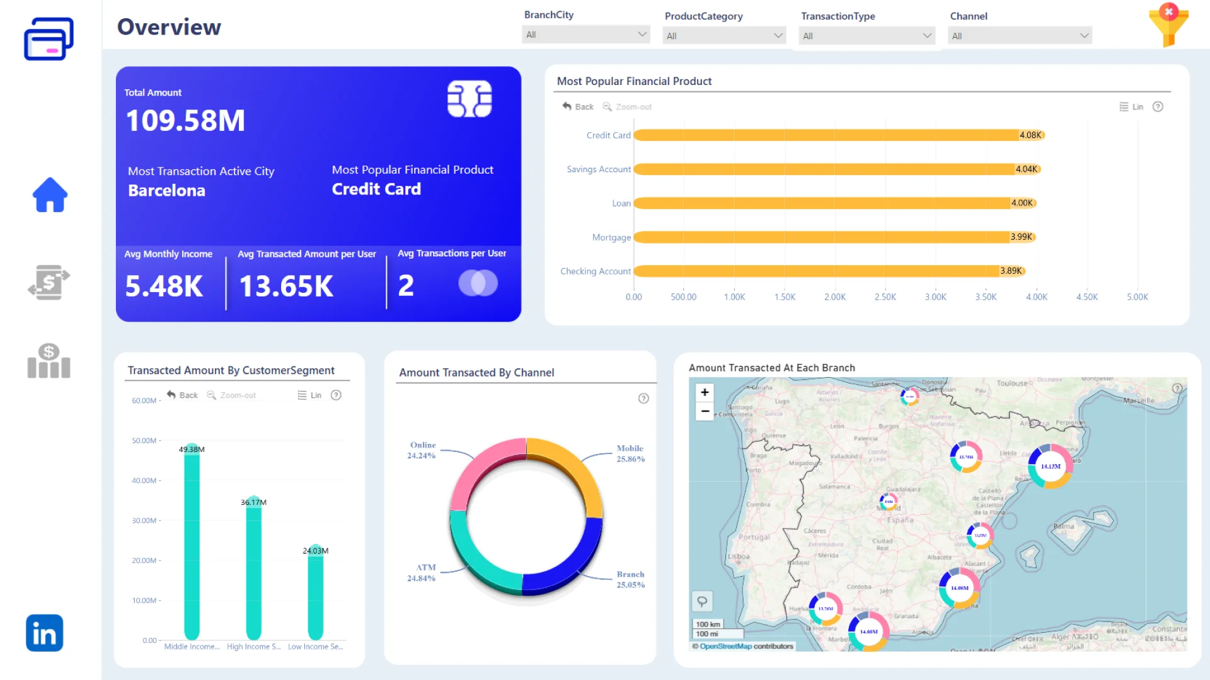Click the overlapping circles icon on card

478,283
